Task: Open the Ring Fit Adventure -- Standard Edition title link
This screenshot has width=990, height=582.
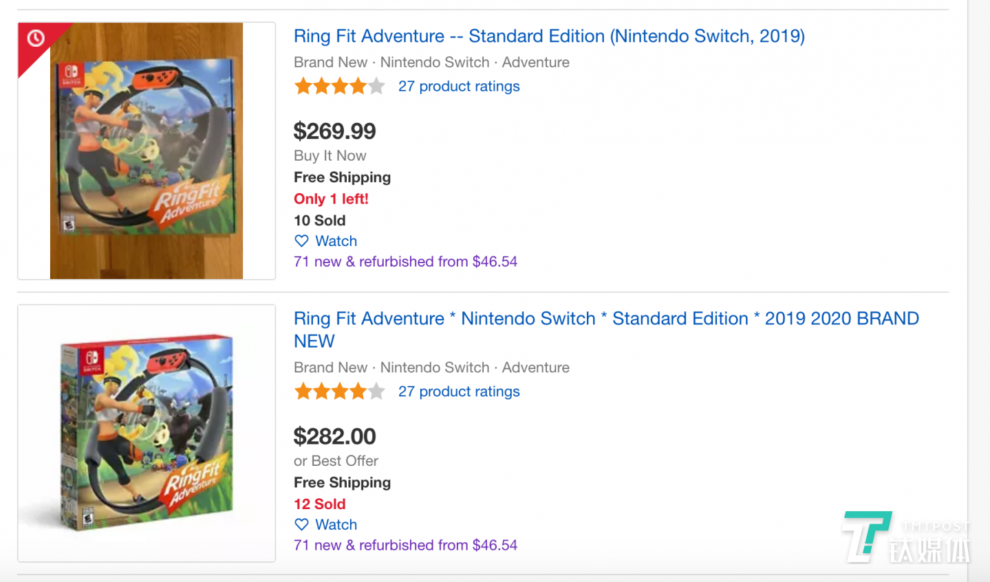Action: pyautogui.click(x=549, y=36)
